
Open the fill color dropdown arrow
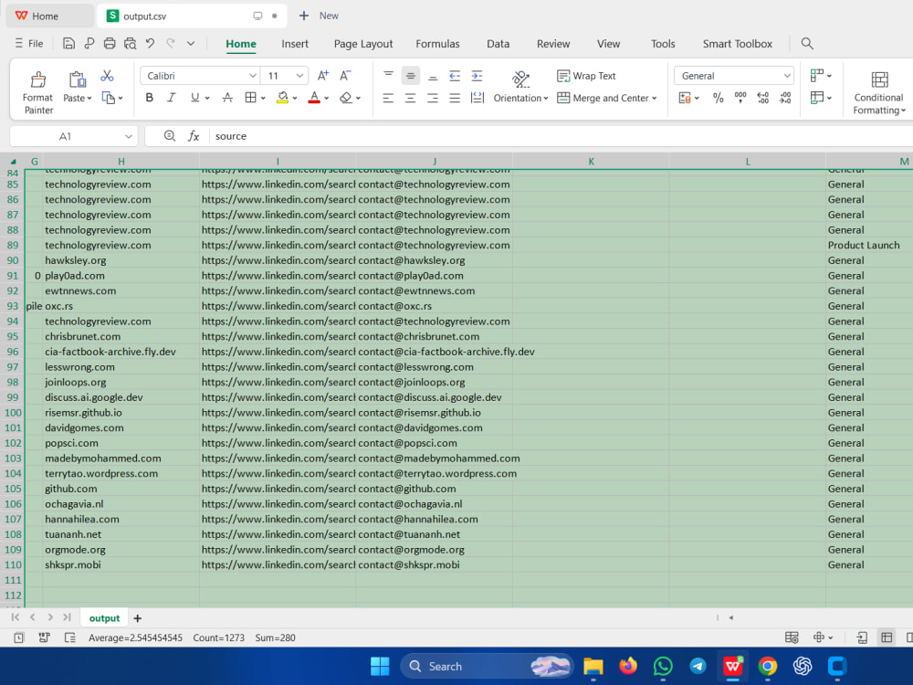point(295,99)
